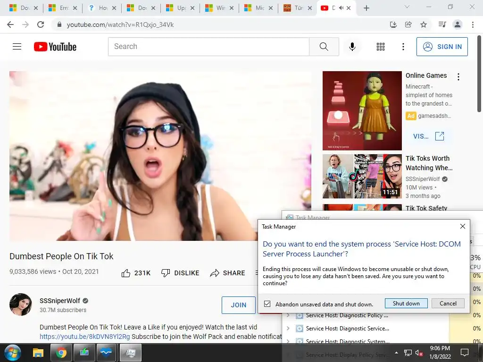This screenshot has height=362, width=483.
Task: Open the Resource Monitor wave icon on the taskbar
Action: (x=106, y=353)
